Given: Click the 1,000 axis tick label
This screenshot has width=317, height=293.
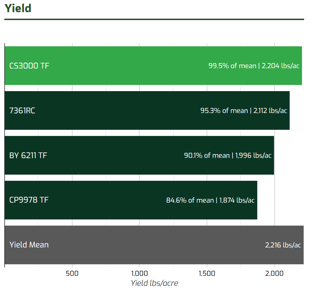Looking at the screenshot, I should [x=139, y=274].
